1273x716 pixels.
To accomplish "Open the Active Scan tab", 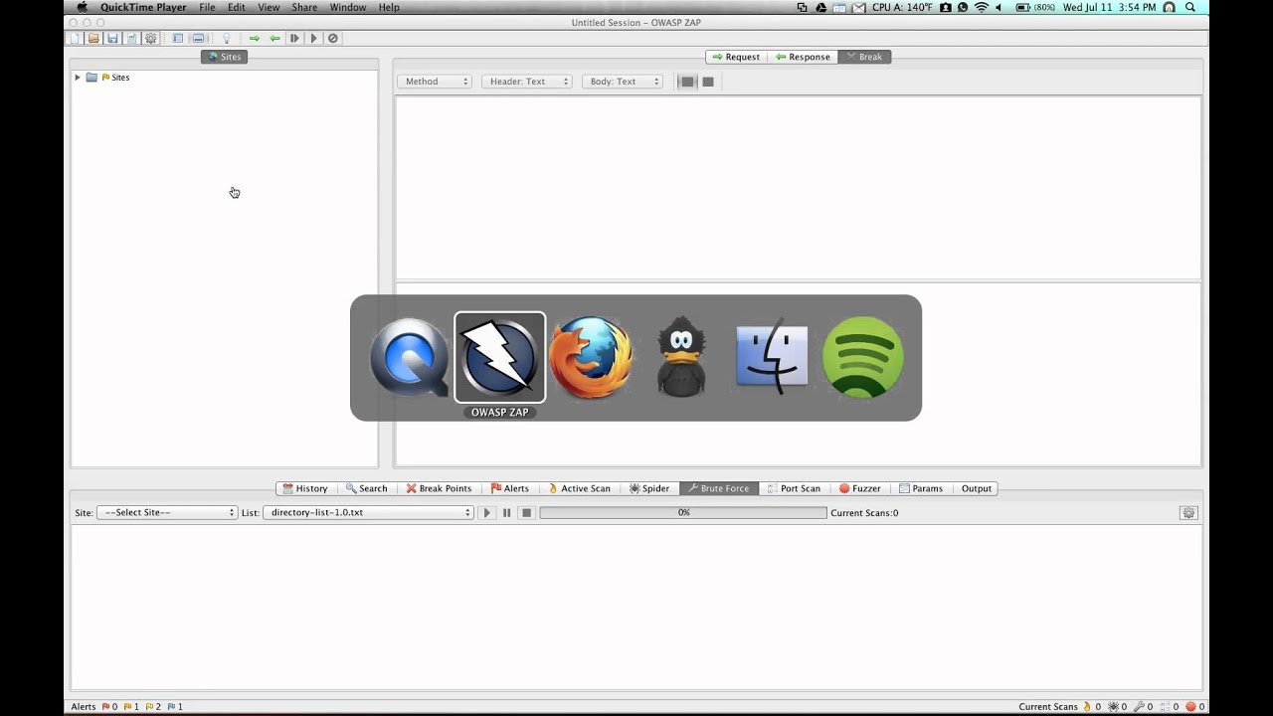I will pos(580,488).
